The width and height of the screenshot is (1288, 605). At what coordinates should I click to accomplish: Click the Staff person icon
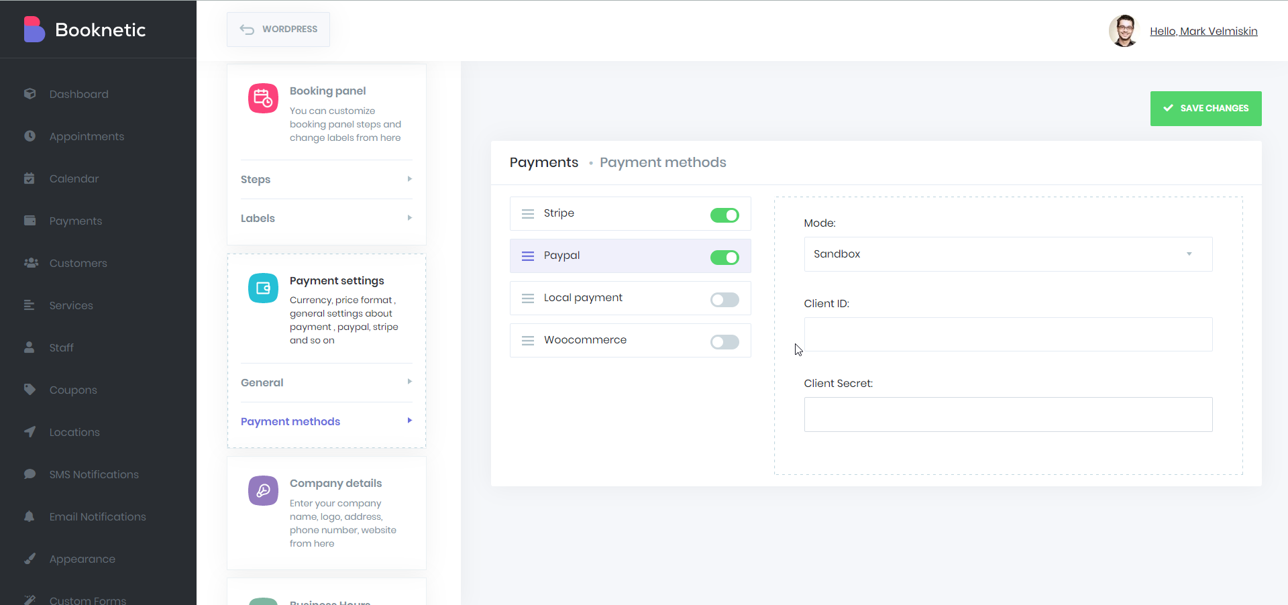point(30,347)
